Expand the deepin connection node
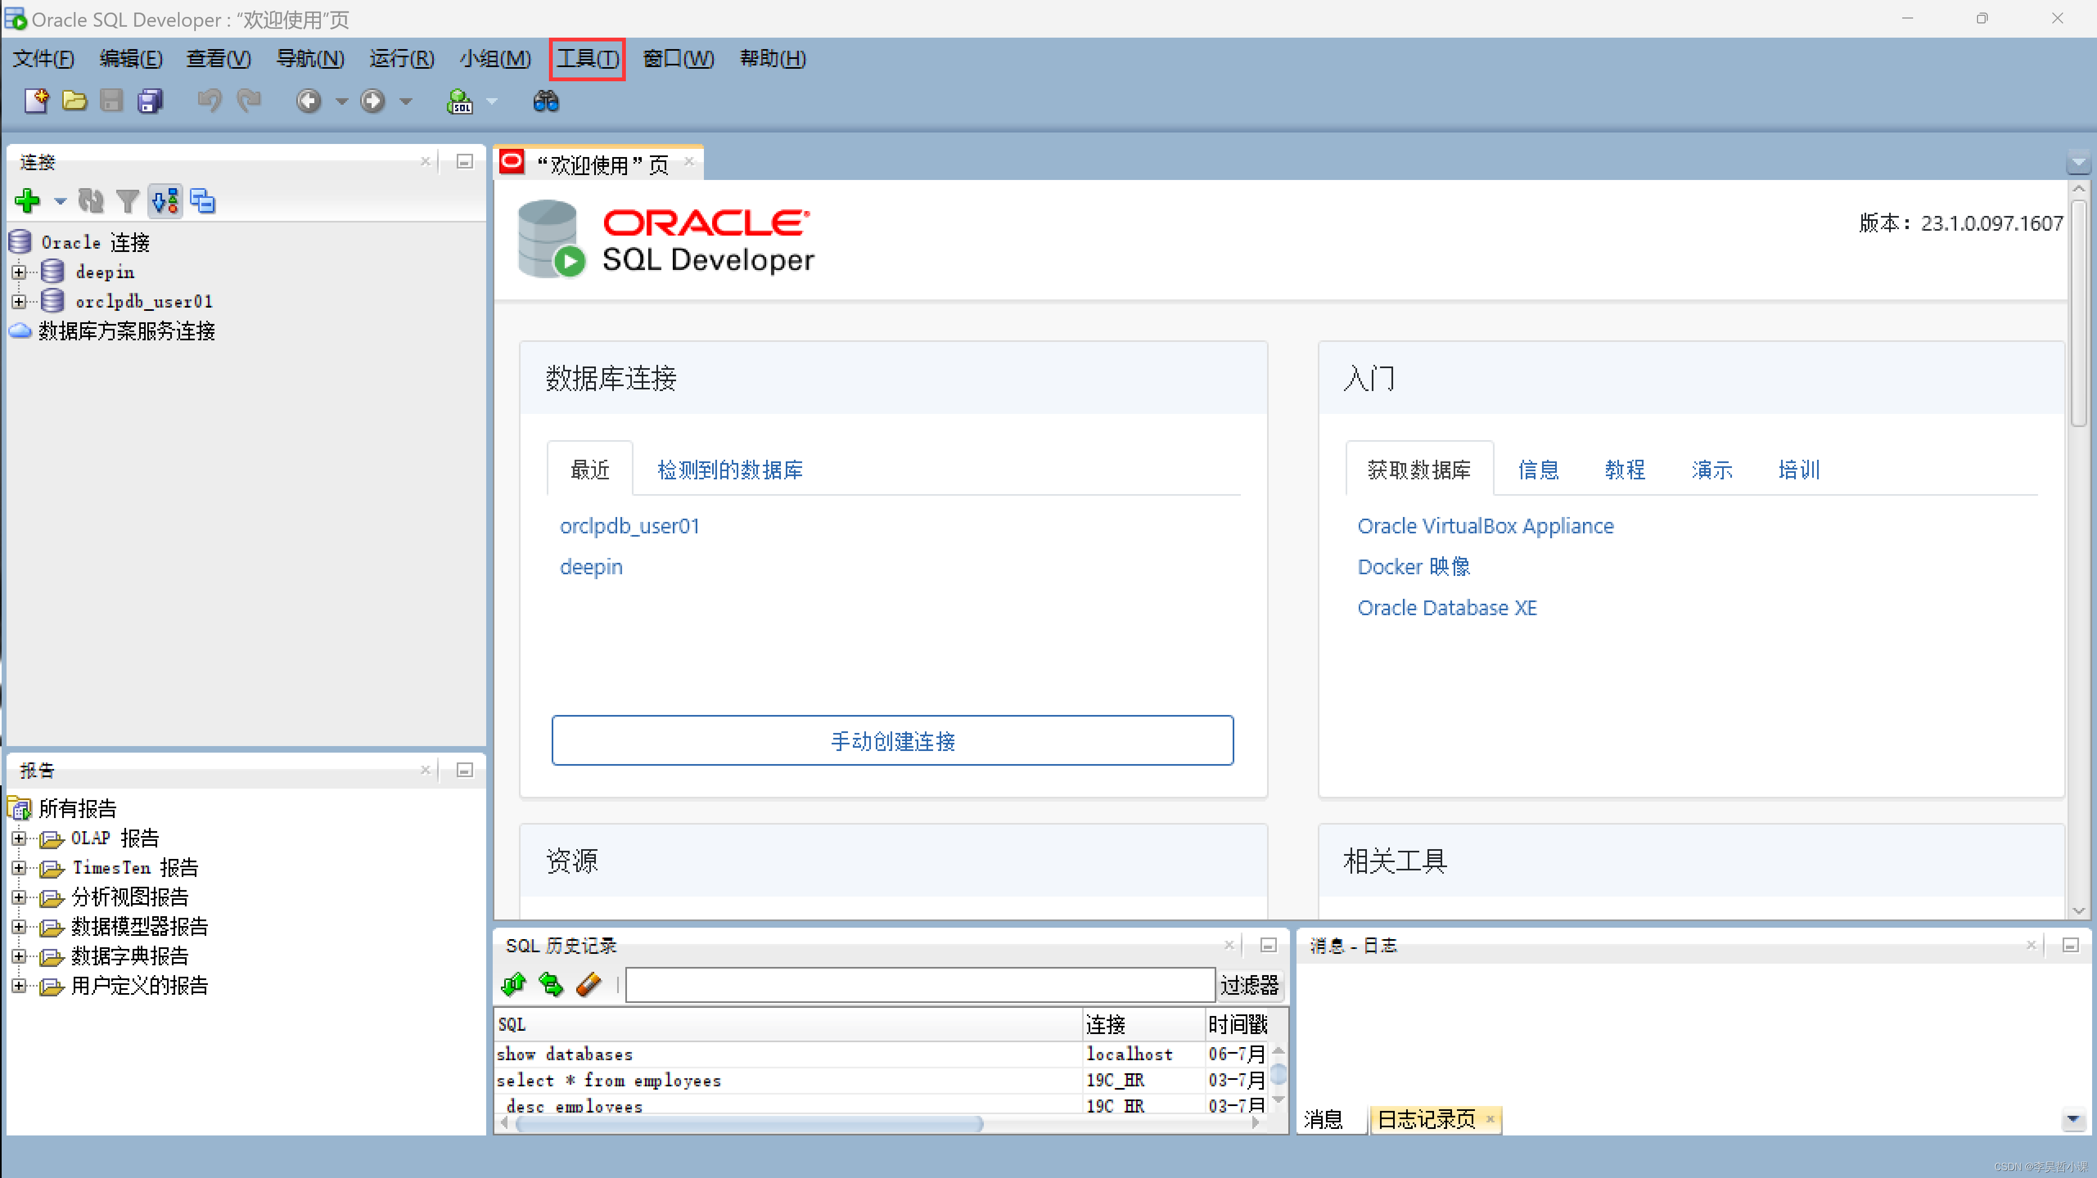Viewport: 2097px width, 1178px height. point(19,272)
